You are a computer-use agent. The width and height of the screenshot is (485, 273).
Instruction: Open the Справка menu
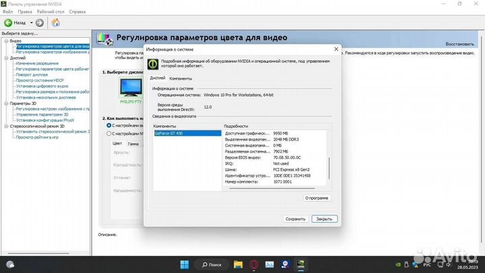click(x=77, y=11)
